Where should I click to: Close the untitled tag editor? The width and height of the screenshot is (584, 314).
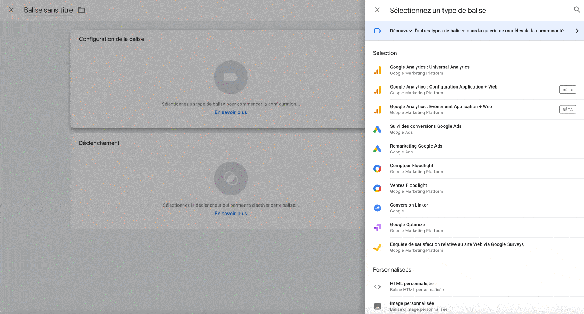tap(11, 10)
